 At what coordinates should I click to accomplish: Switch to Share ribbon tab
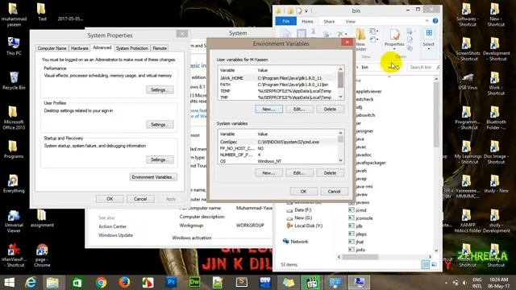[x=329, y=22]
